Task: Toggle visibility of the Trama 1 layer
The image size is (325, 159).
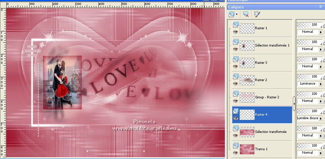Action: [235, 153]
